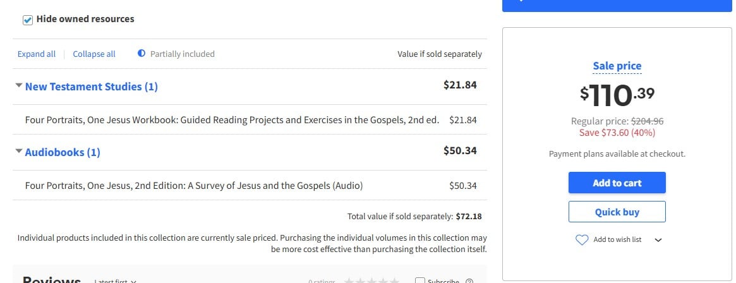Image resolution: width=736 pixels, height=283 pixels.
Task: Uncheck Hide owned resources checkbox
Action: pyautogui.click(x=28, y=20)
